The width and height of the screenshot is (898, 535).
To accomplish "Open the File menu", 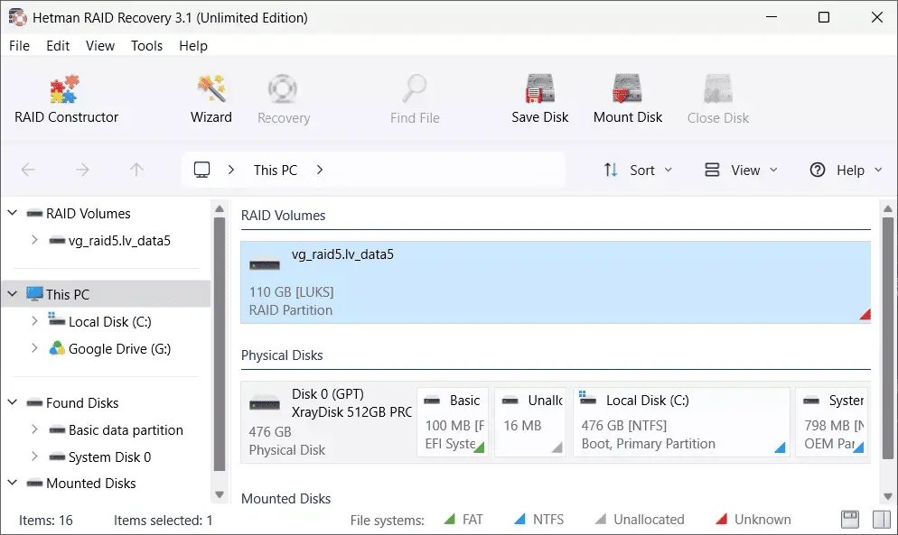I will click(x=20, y=46).
